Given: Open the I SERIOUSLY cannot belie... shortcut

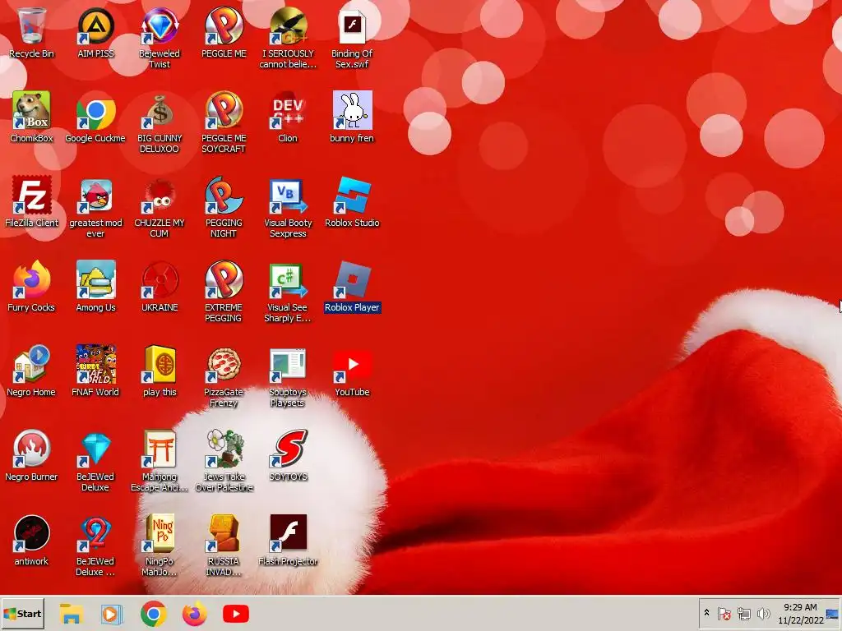Looking at the screenshot, I should pyautogui.click(x=288, y=38).
